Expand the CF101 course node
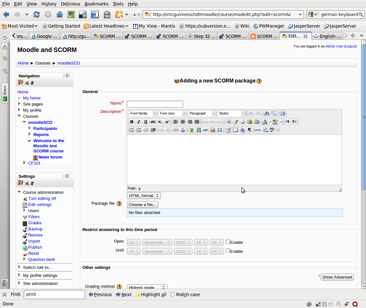Image resolution: width=366 pixels, height=308 pixels. click(24, 163)
